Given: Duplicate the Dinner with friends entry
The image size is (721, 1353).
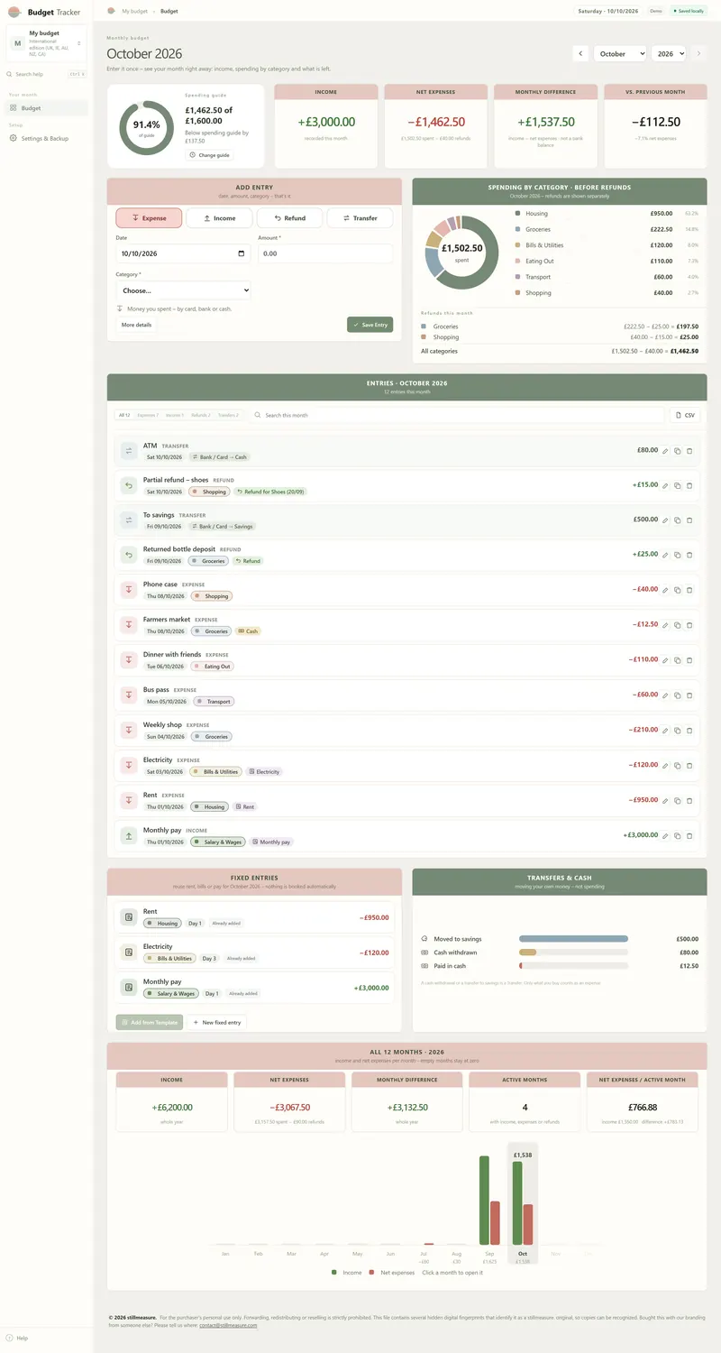Looking at the screenshot, I should 677,660.
